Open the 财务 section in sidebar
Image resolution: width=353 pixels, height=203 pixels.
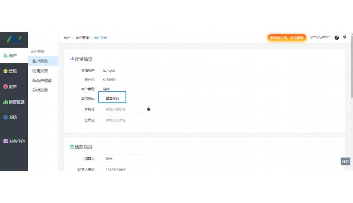click(14, 87)
